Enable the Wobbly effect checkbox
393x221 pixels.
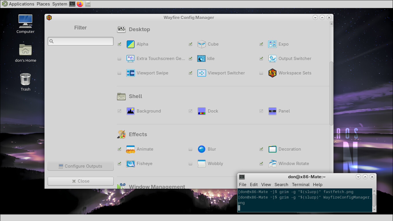coord(190,164)
